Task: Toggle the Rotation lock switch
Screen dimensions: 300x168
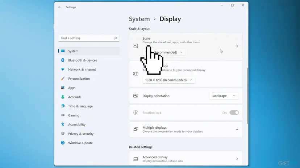Action: point(234,112)
